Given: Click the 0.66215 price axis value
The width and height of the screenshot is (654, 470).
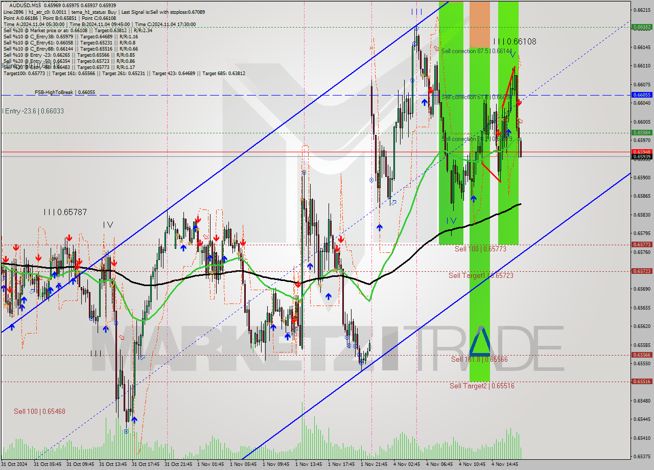Looking at the screenshot, I should pos(642,10).
